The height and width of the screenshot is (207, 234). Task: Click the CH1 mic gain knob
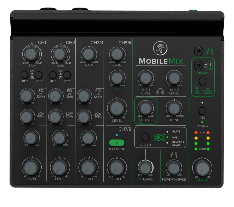coord(31,54)
